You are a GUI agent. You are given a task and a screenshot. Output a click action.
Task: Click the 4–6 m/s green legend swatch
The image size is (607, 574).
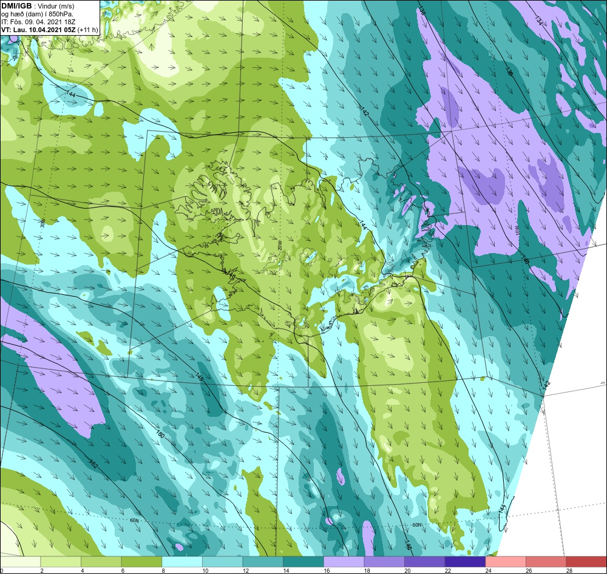[101, 562]
